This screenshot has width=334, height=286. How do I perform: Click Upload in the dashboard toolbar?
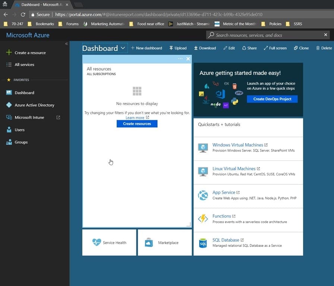click(x=178, y=48)
